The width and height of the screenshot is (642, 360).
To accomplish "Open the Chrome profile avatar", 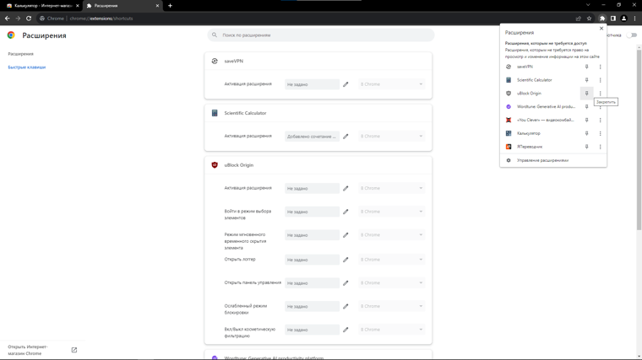I will [623, 19].
